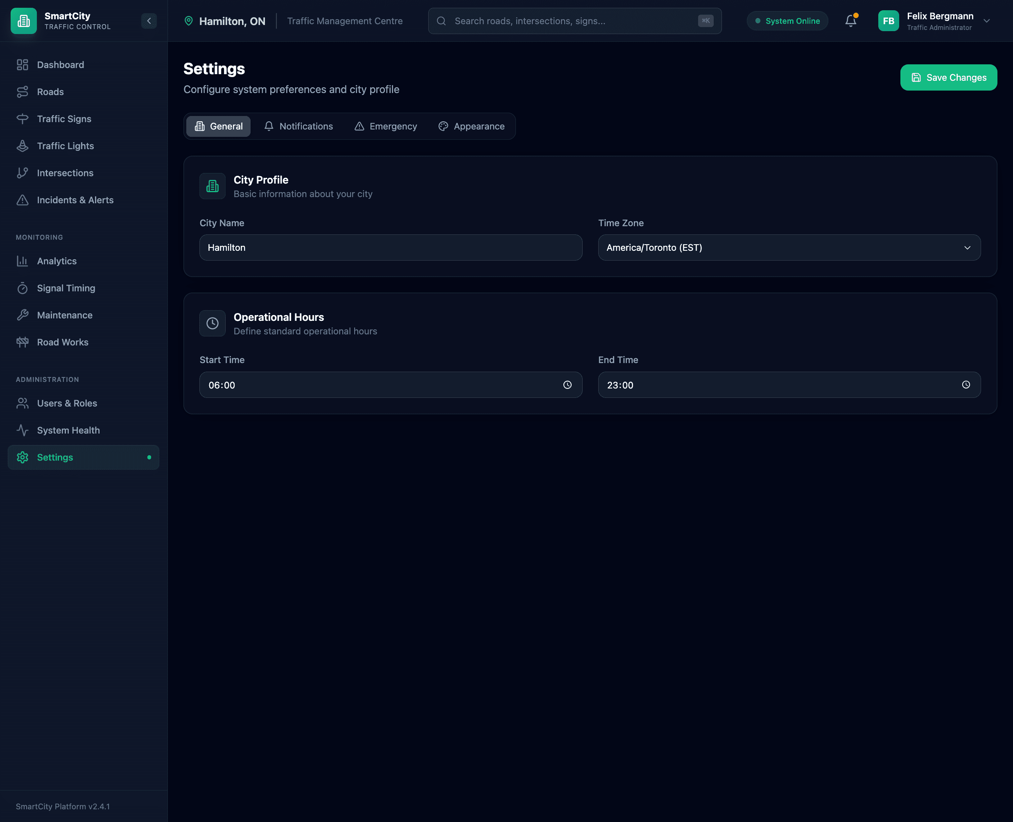Click the clock icon in the End Time field
1013x822 pixels.
click(x=966, y=385)
